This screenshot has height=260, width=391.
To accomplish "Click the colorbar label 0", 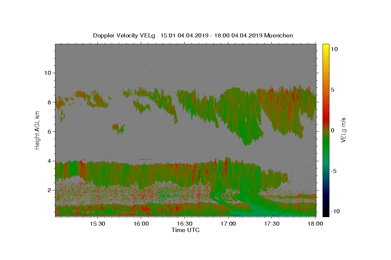I will pyautogui.click(x=332, y=130).
